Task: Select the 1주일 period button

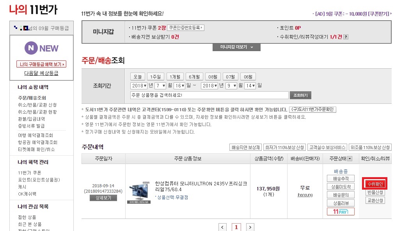Action: pos(156,76)
